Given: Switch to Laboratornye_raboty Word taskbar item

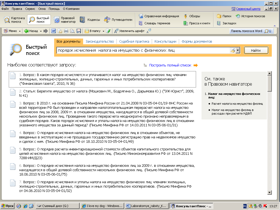Looking at the screenshot, I should [147, 206].
